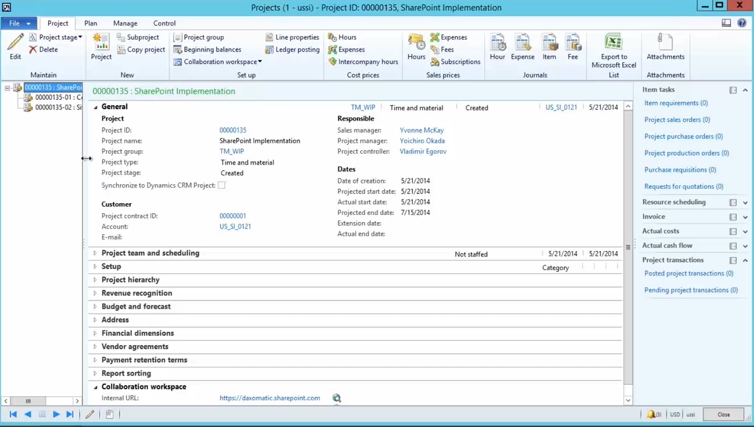Expand the Resource scheduling pane section
The width and height of the screenshot is (754, 427).
(745, 203)
